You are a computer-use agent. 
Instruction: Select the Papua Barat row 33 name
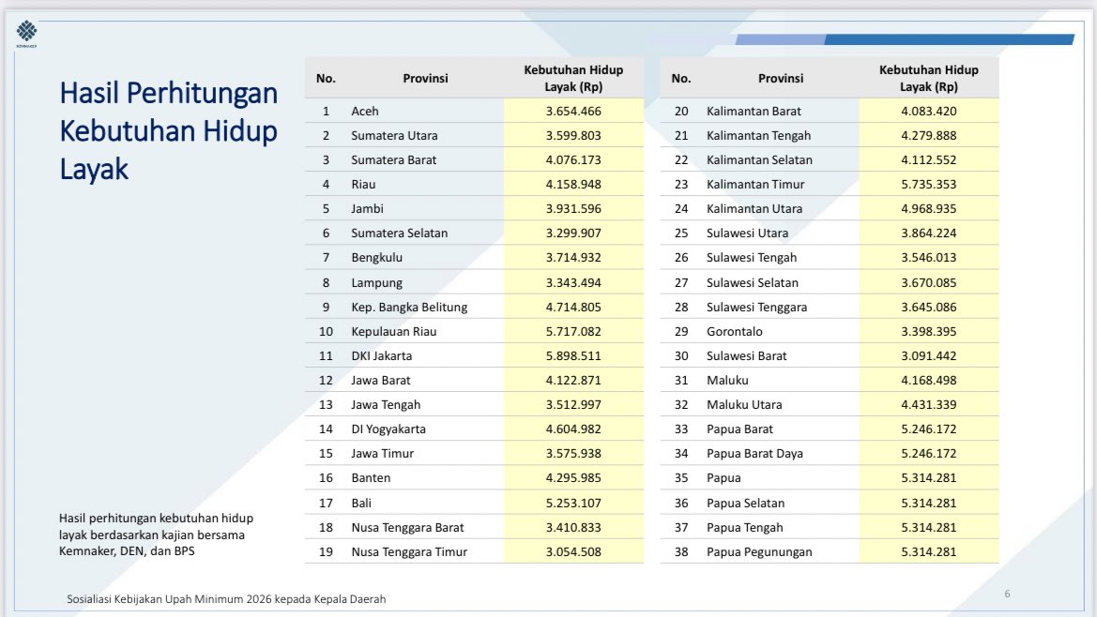739,429
